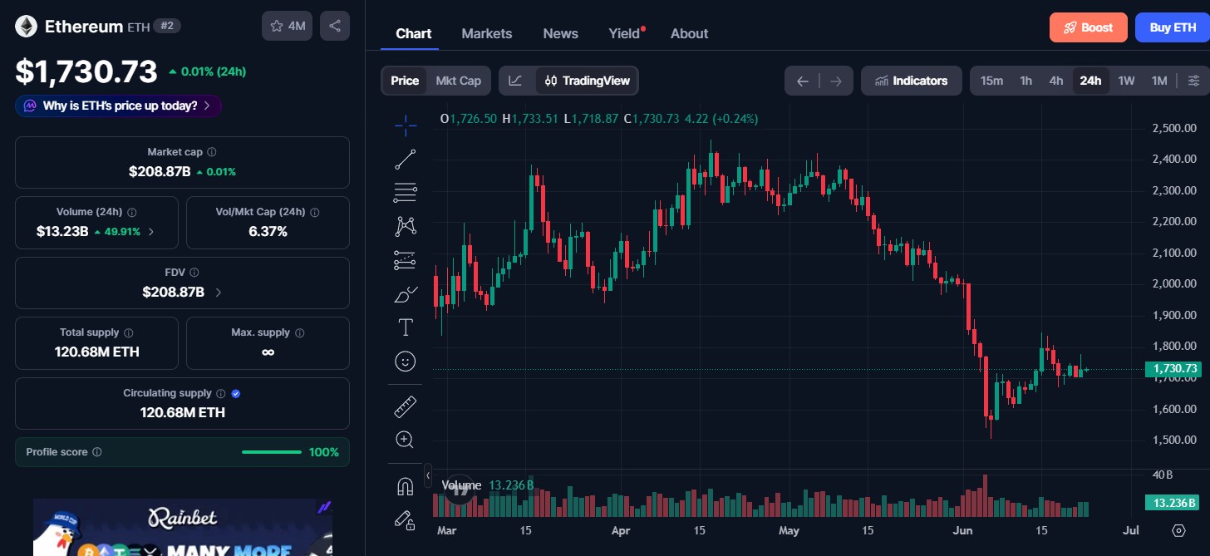Click the $208.87B Market cap value
The width and height of the screenshot is (1210, 556).
point(160,172)
